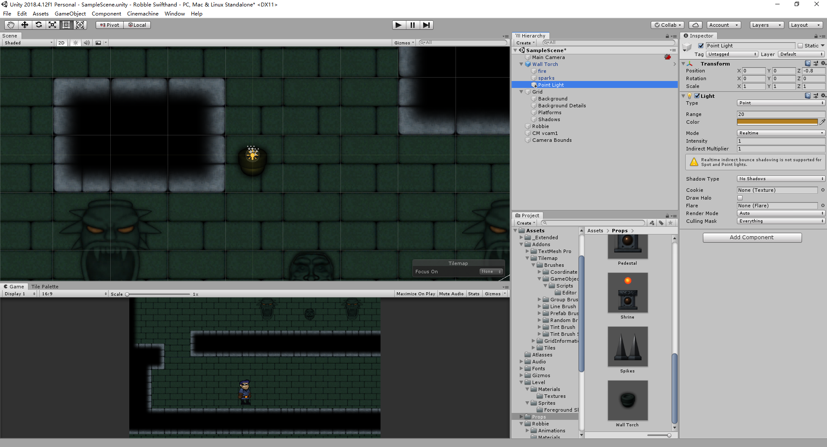Open Transform help reference icon
Image resolution: width=827 pixels, height=447 pixels.
pyautogui.click(x=808, y=63)
